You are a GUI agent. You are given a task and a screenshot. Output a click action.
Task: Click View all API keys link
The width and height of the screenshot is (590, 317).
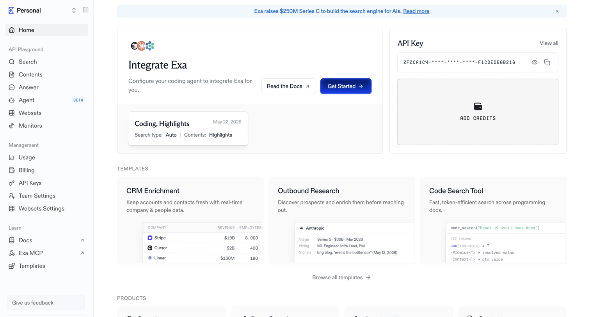[x=549, y=43]
